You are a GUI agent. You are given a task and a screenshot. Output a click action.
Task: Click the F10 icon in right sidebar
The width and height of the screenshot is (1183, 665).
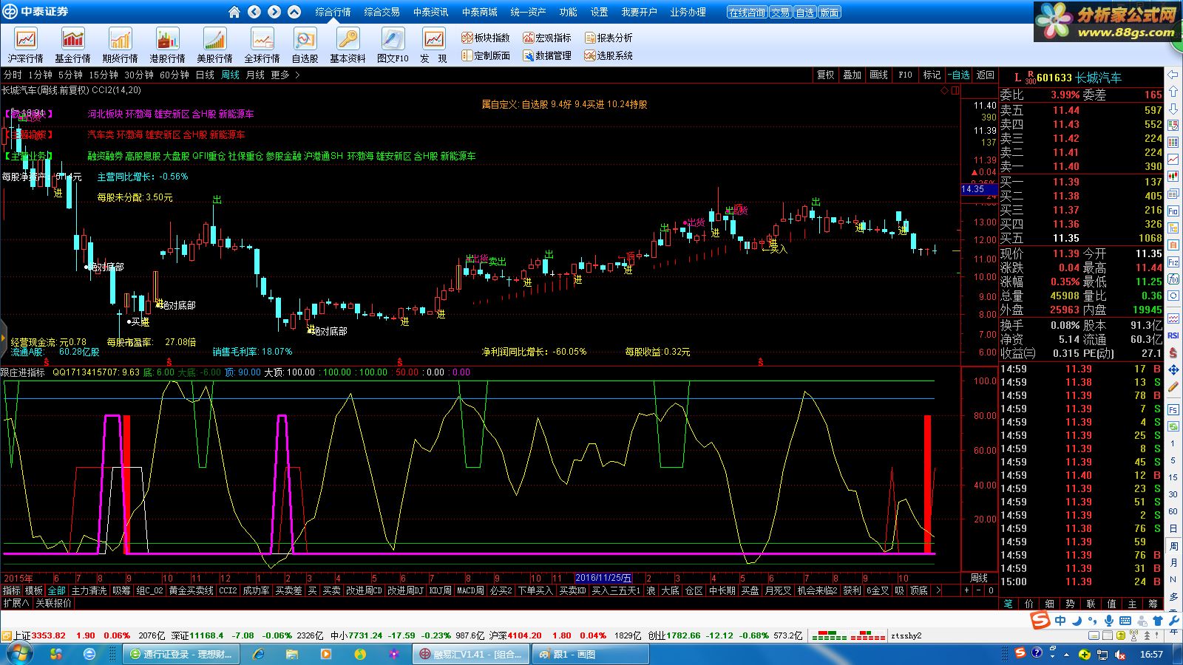1173,210
